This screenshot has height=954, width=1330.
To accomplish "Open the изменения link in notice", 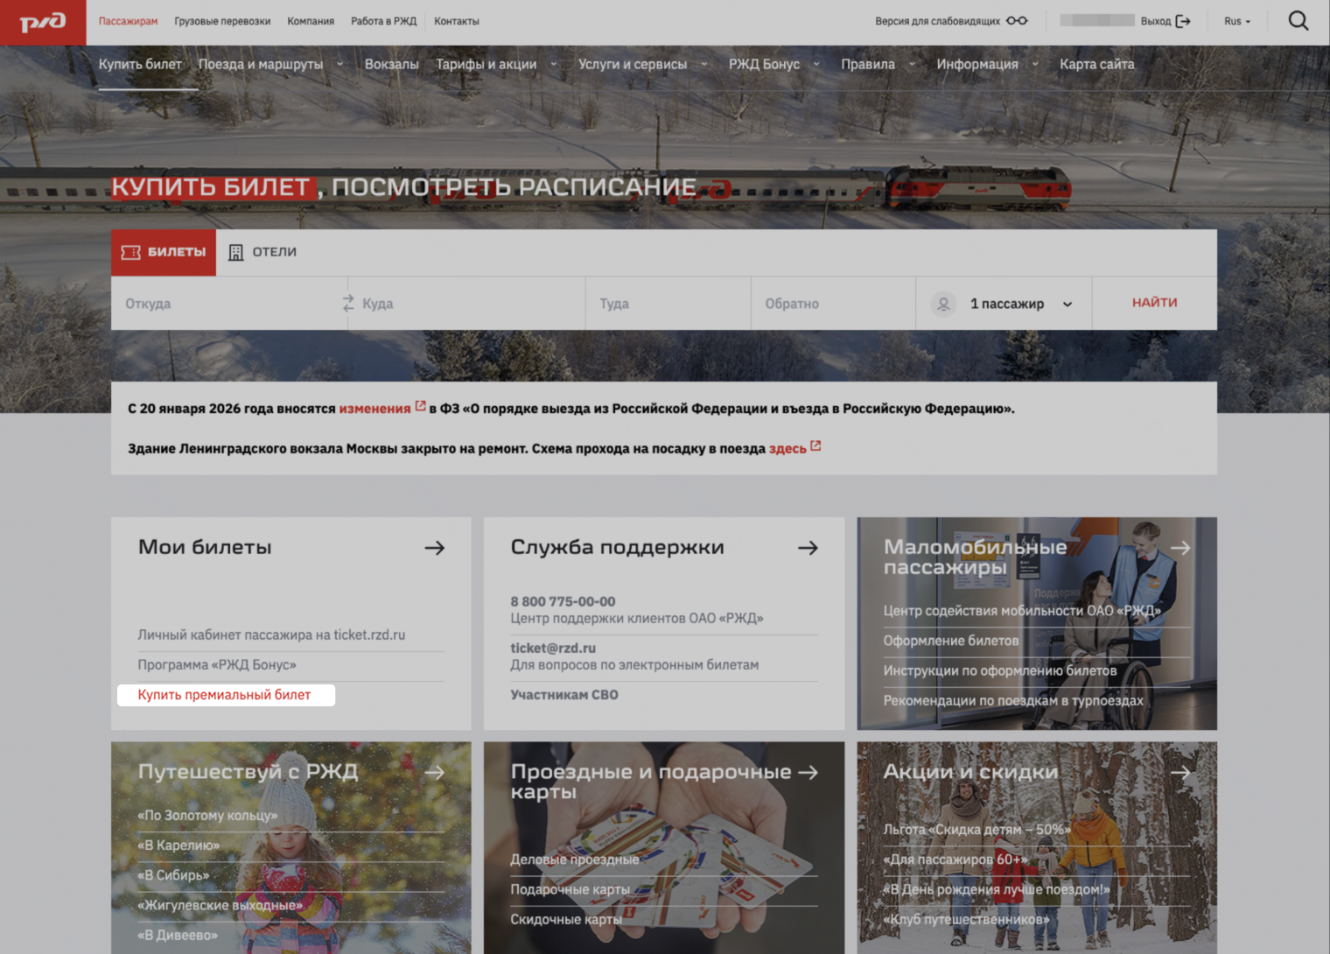I will pyautogui.click(x=374, y=409).
